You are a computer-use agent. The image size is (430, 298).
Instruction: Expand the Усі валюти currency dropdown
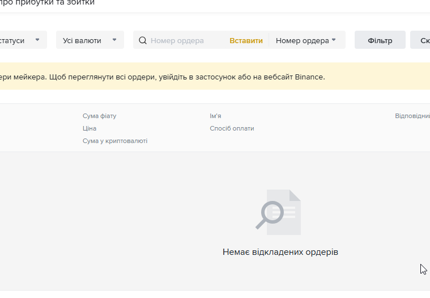click(x=90, y=40)
